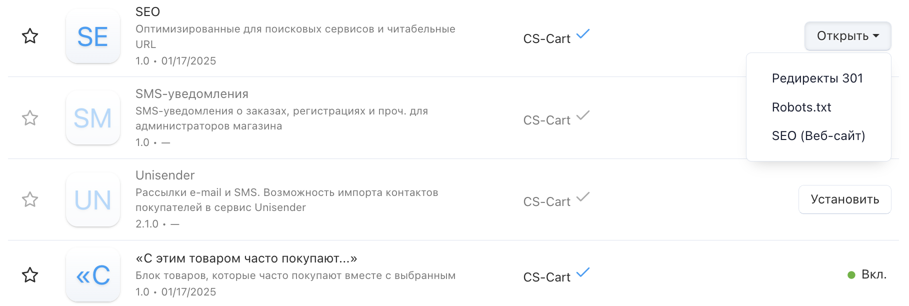Select Редиректы 301 from the menu
Screen dimensions: 909x306
pyautogui.click(x=817, y=78)
